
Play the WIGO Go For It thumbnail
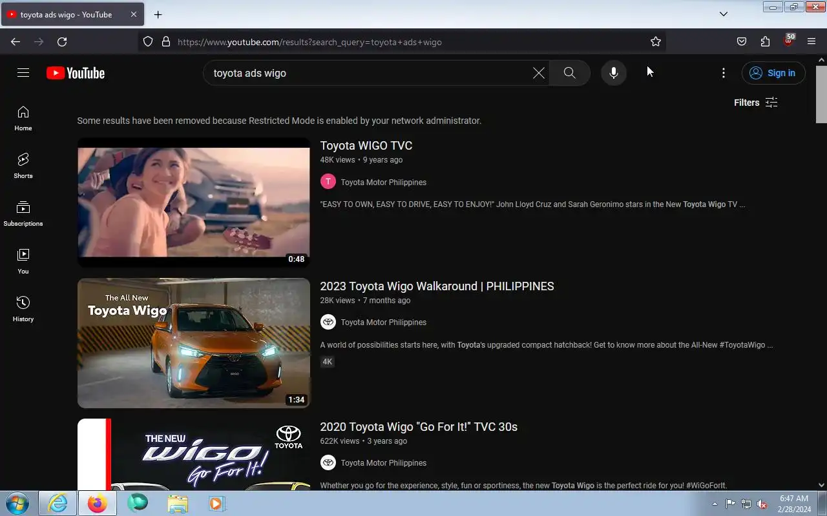(x=194, y=455)
